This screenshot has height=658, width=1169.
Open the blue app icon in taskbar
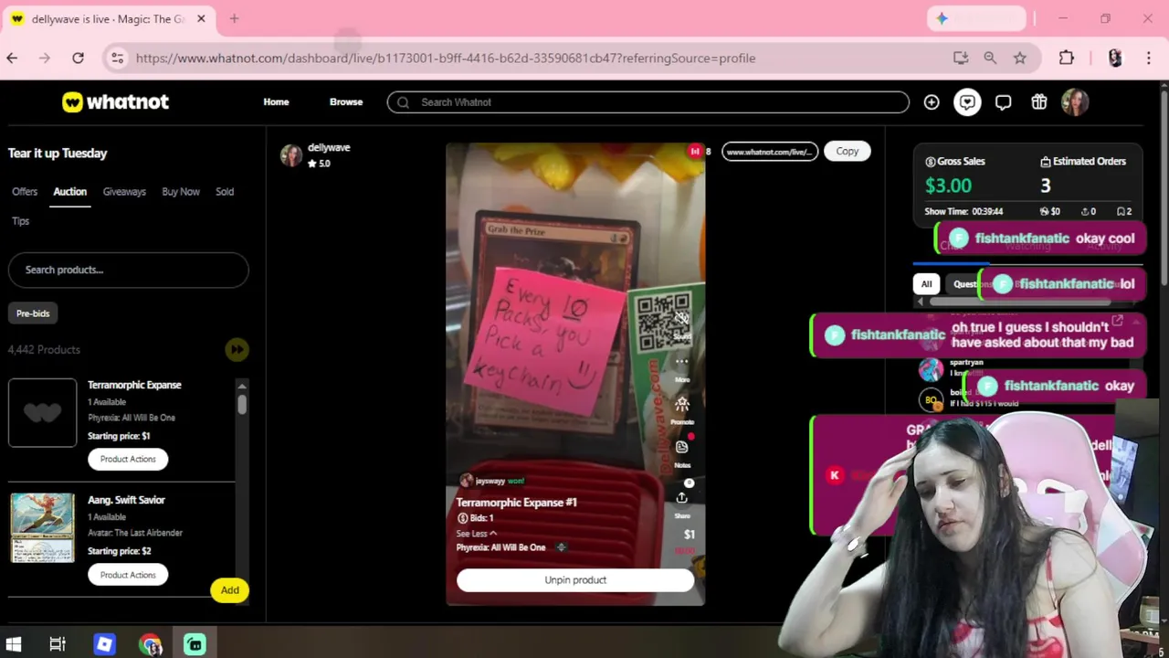pos(104,644)
